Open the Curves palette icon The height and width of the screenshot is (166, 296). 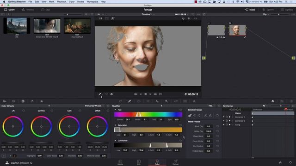point(120,101)
